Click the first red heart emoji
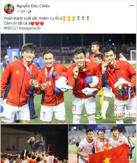This screenshot has height=163, width=137. (32, 23)
